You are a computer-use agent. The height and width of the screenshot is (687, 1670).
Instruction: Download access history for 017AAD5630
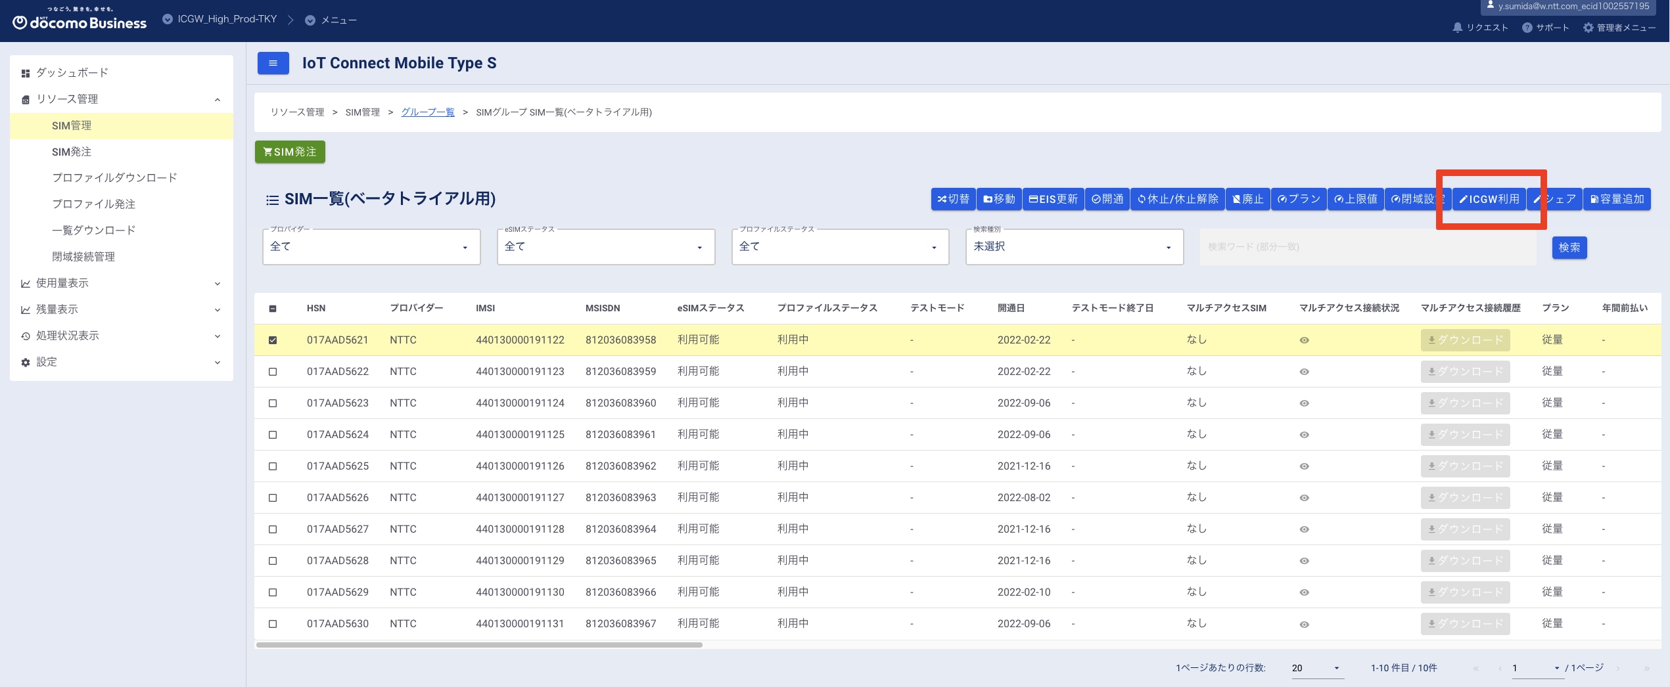1465,624
